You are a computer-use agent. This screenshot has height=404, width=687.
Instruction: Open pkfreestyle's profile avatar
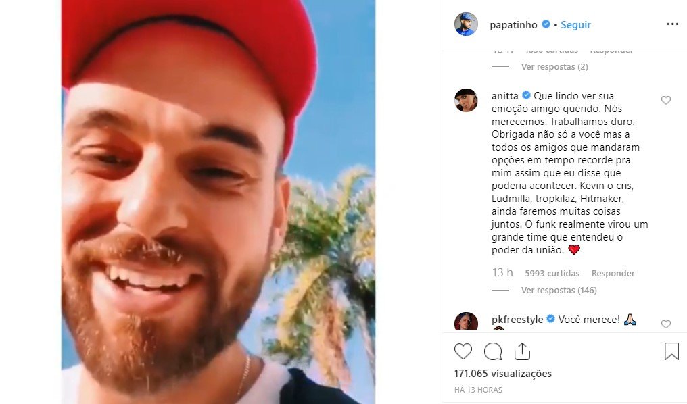coord(466,322)
